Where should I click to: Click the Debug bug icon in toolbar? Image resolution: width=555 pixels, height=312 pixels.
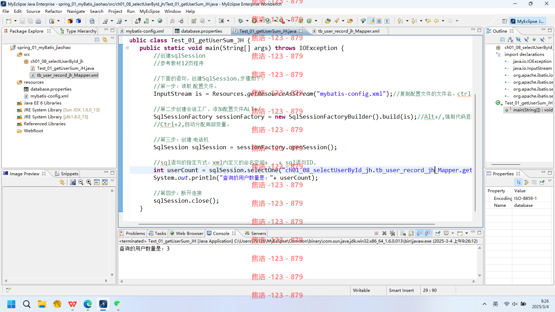pos(241,21)
